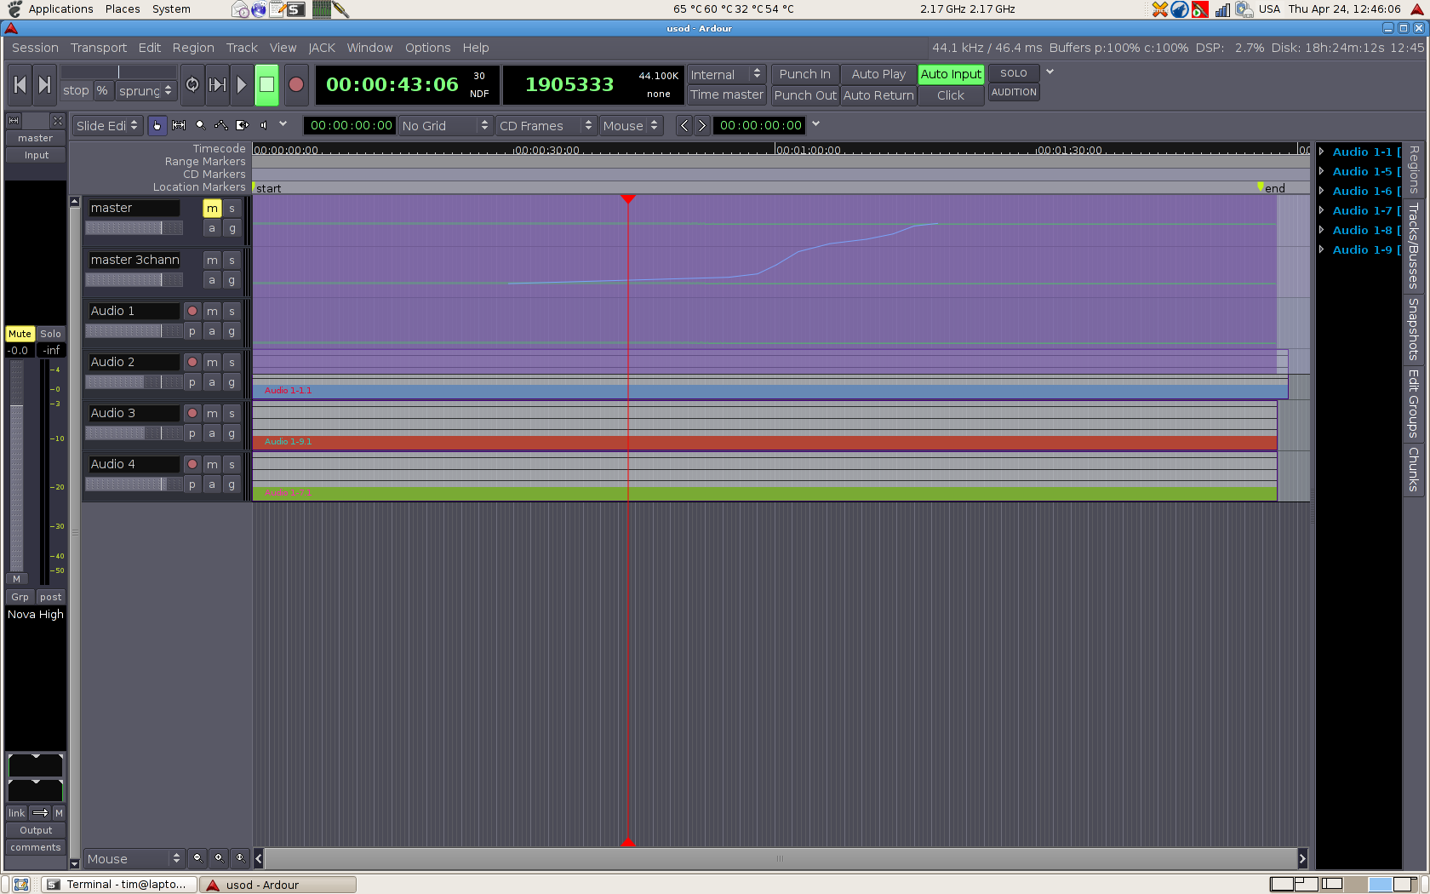Screen dimensions: 1430x894
Task: Select the gain automation draw tool
Action: coord(221,125)
